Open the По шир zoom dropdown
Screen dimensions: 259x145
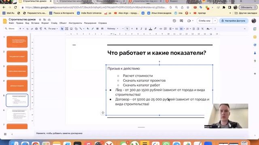(53, 29)
